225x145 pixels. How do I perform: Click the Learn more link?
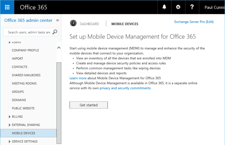(x=78, y=78)
